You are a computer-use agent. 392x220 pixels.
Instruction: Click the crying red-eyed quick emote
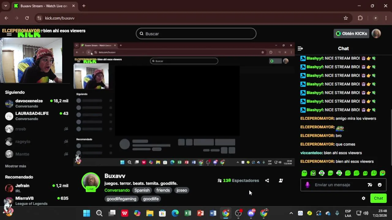(x=383, y=173)
